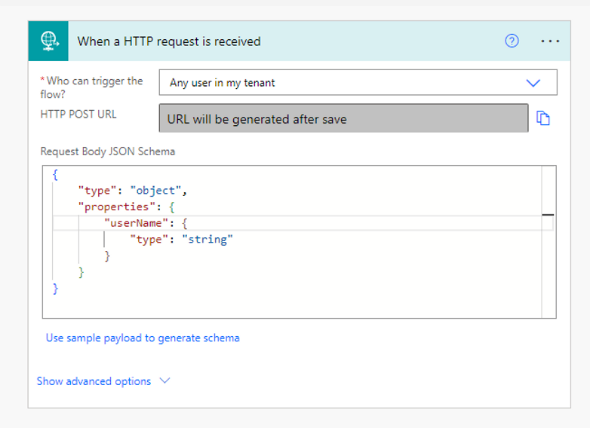The width and height of the screenshot is (590, 428).
Task: Click the "type": "object" line in schema
Action: click(x=132, y=191)
